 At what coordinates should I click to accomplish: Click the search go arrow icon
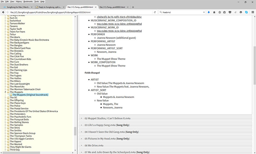pyautogui.click(x=204, y=12)
